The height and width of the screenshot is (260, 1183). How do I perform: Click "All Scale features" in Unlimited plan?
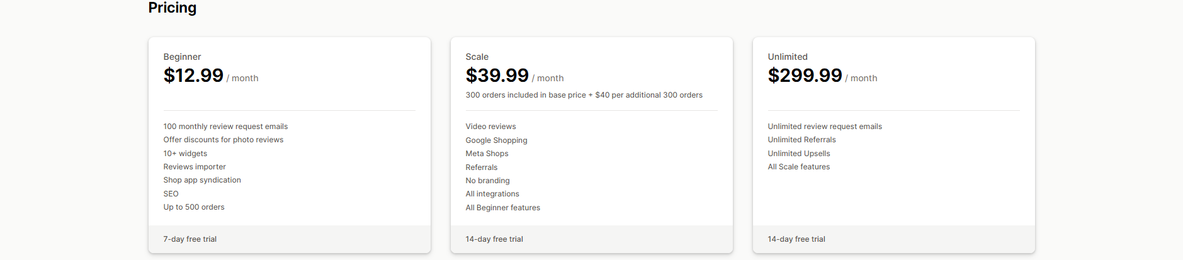point(798,167)
